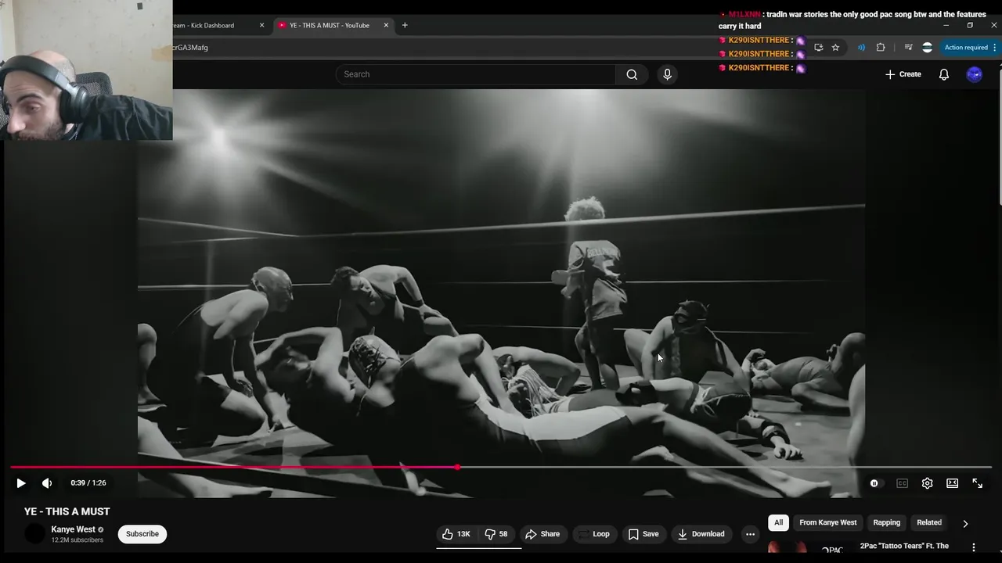Click the video title YE - THIS A MUST

[x=67, y=511]
